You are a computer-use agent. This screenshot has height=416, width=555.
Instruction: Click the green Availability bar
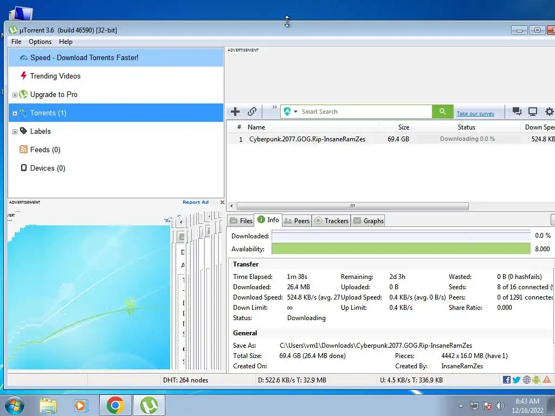coord(401,249)
